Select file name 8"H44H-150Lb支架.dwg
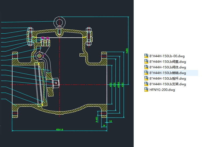This screenshot has width=204, height=147. pos(167,84)
